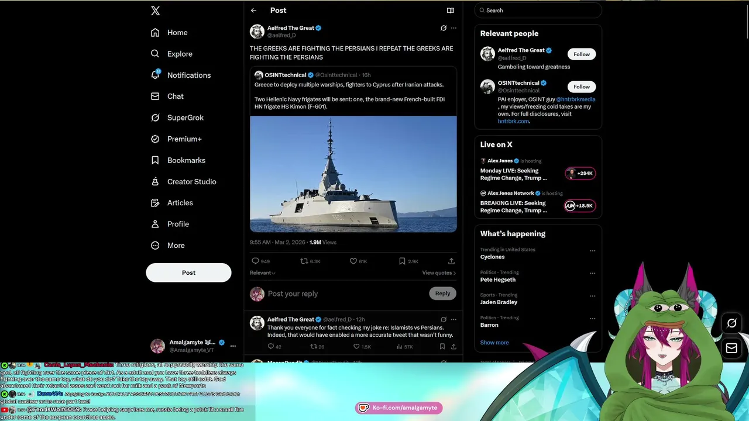The image size is (749, 421).
Task: Open options for the Barron trend
Action: (x=592, y=319)
